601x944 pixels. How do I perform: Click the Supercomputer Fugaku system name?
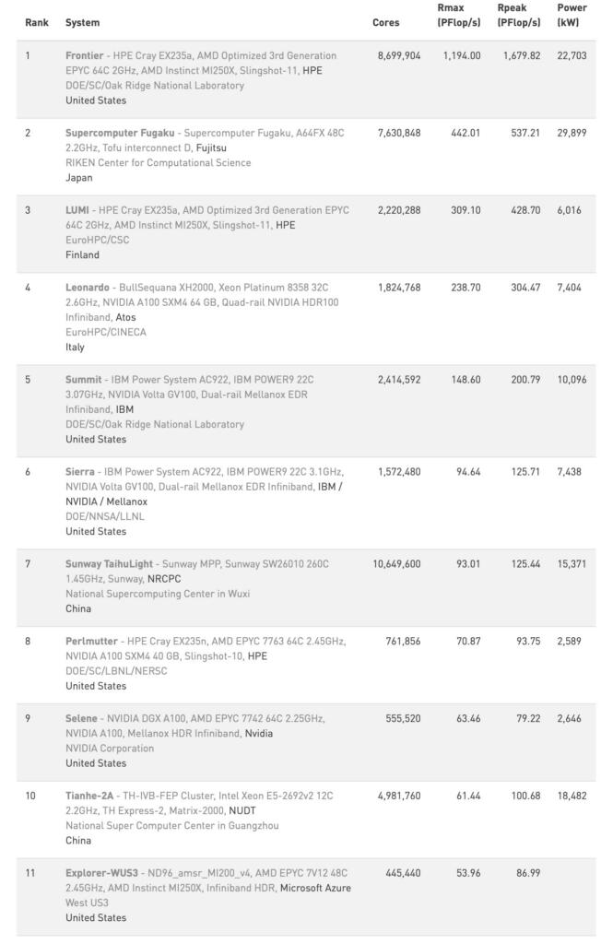click(x=120, y=133)
